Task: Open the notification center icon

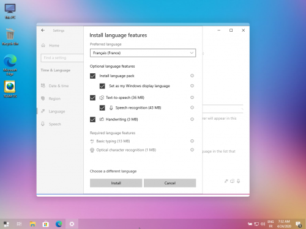Action: [x=299, y=224]
